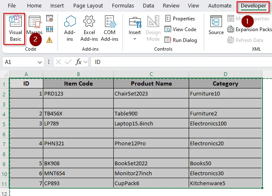Select cell containing Laptop15.6inch

pyautogui.click(x=151, y=123)
